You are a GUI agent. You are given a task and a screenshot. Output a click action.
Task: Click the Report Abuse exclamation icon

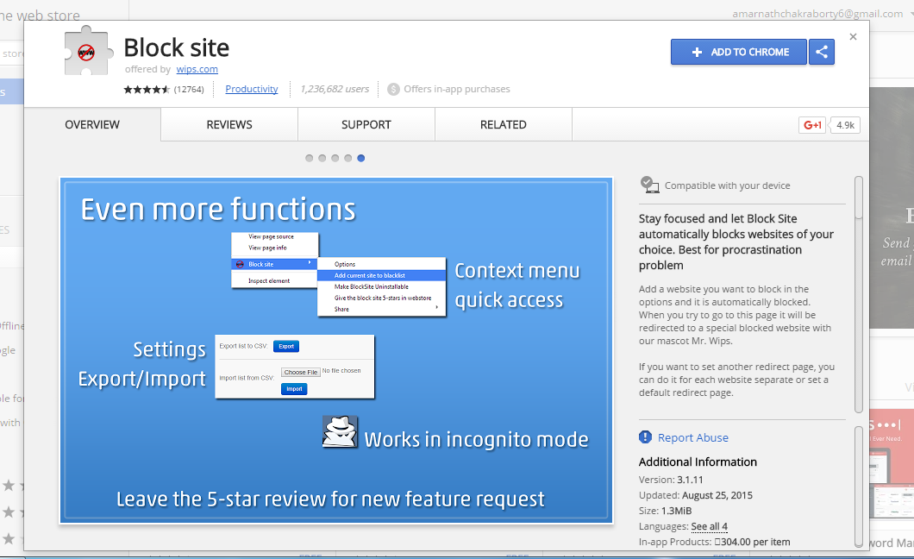click(645, 437)
